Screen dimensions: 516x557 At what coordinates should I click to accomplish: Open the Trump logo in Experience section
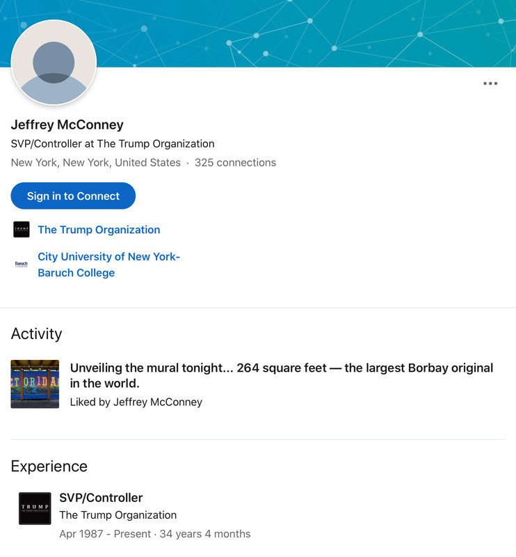(35, 508)
